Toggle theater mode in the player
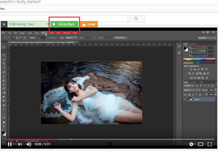 tap(201, 144)
